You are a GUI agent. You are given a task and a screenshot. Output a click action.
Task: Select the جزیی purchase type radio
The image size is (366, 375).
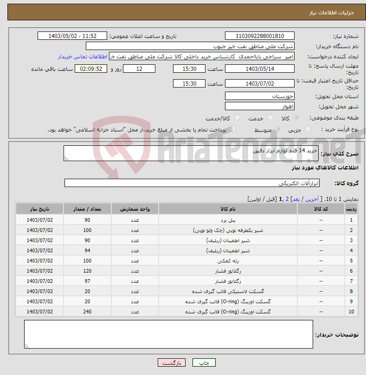(x=308, y=129)
